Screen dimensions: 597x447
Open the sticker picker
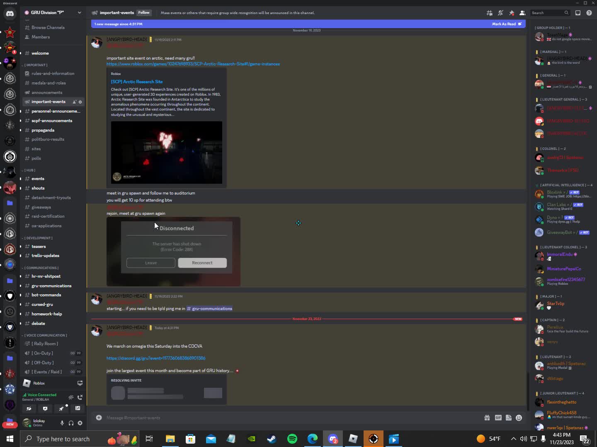(508, 418)
